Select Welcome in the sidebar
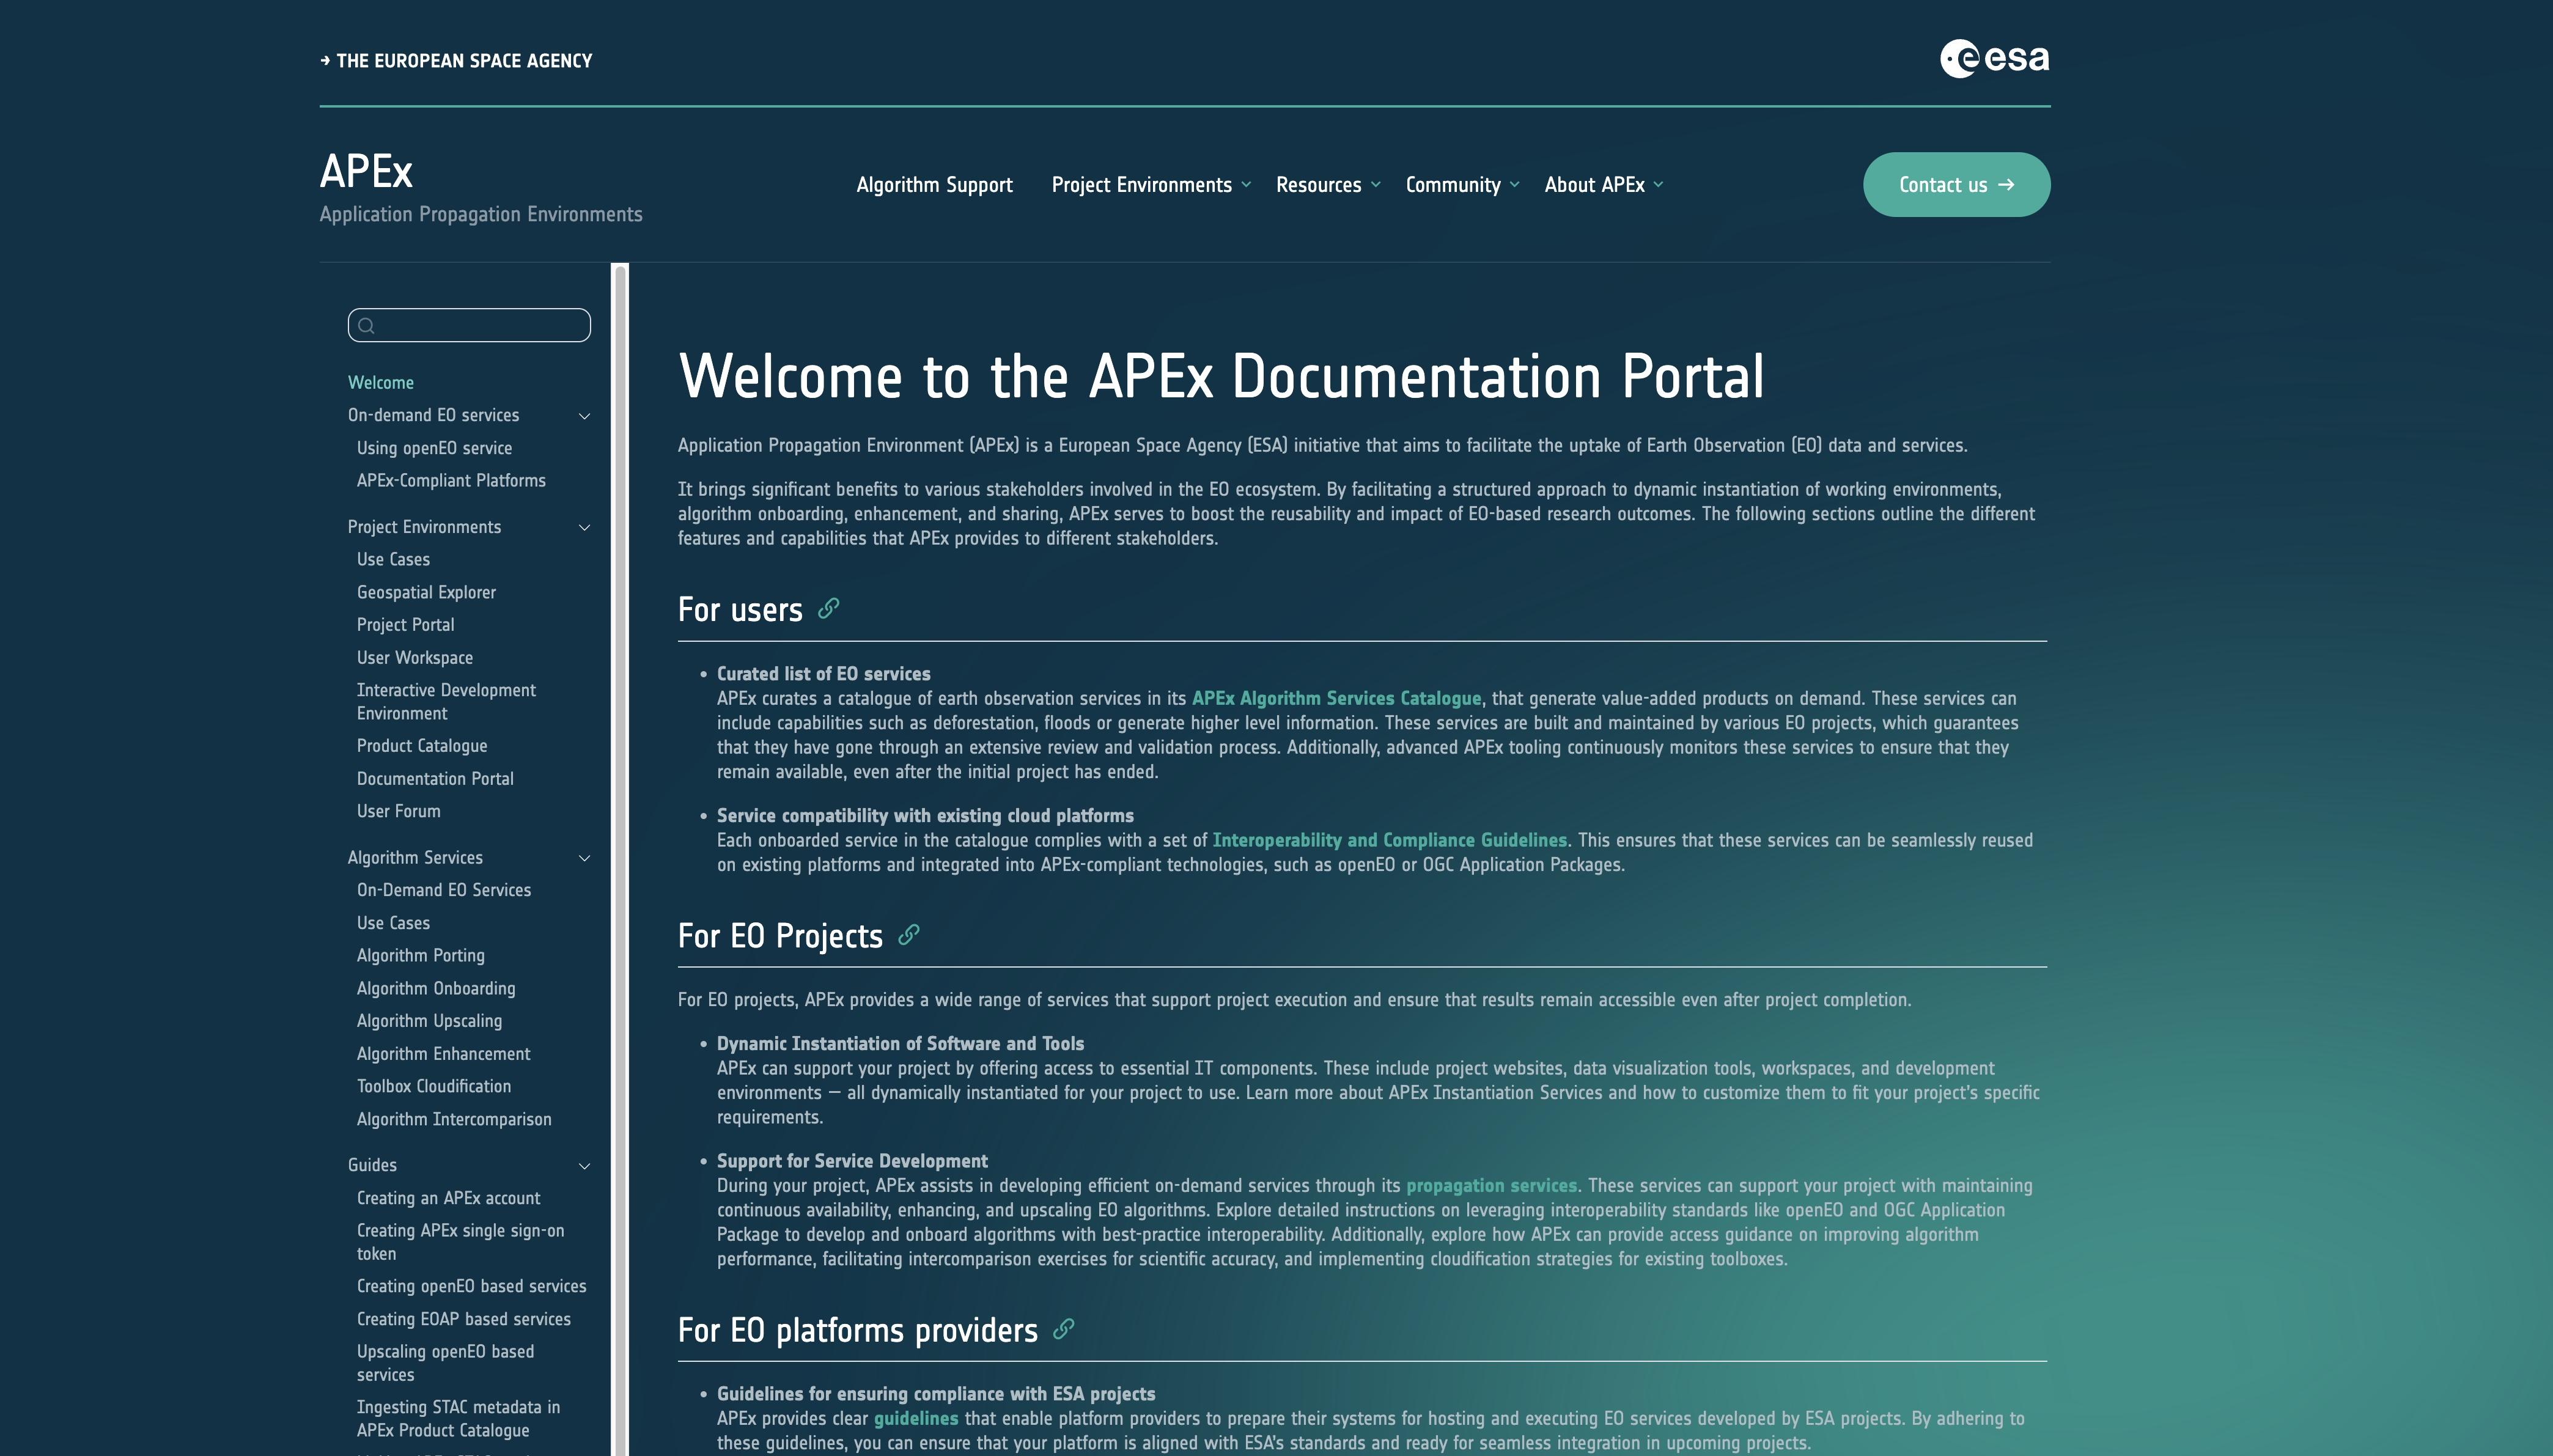2553x1456 pixels. coord(381,383)
